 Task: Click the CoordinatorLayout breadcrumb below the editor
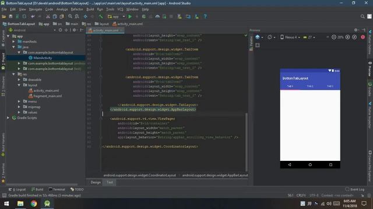pos(140,175)
